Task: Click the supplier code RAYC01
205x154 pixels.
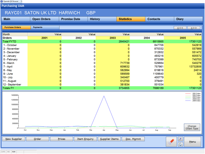Action: click(13, 13)
